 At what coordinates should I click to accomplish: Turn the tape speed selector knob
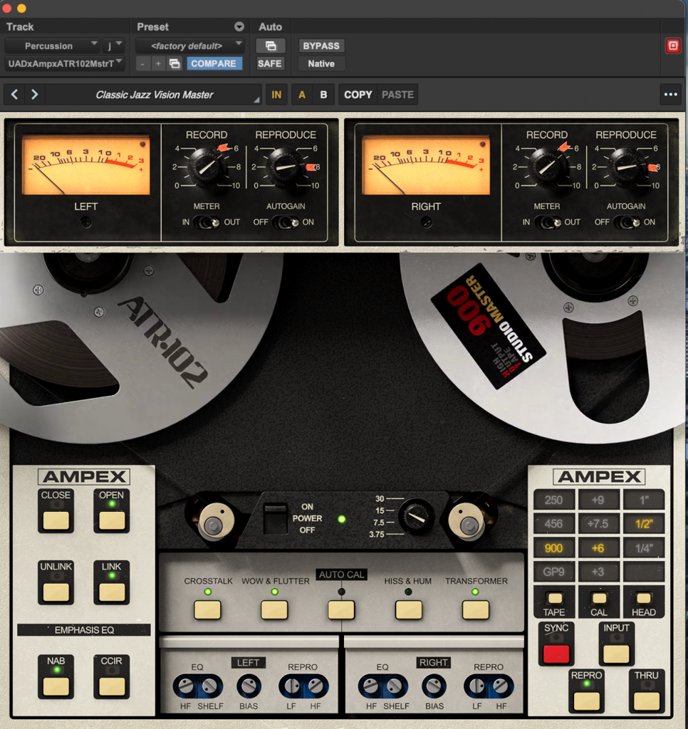tap(417, 516)
